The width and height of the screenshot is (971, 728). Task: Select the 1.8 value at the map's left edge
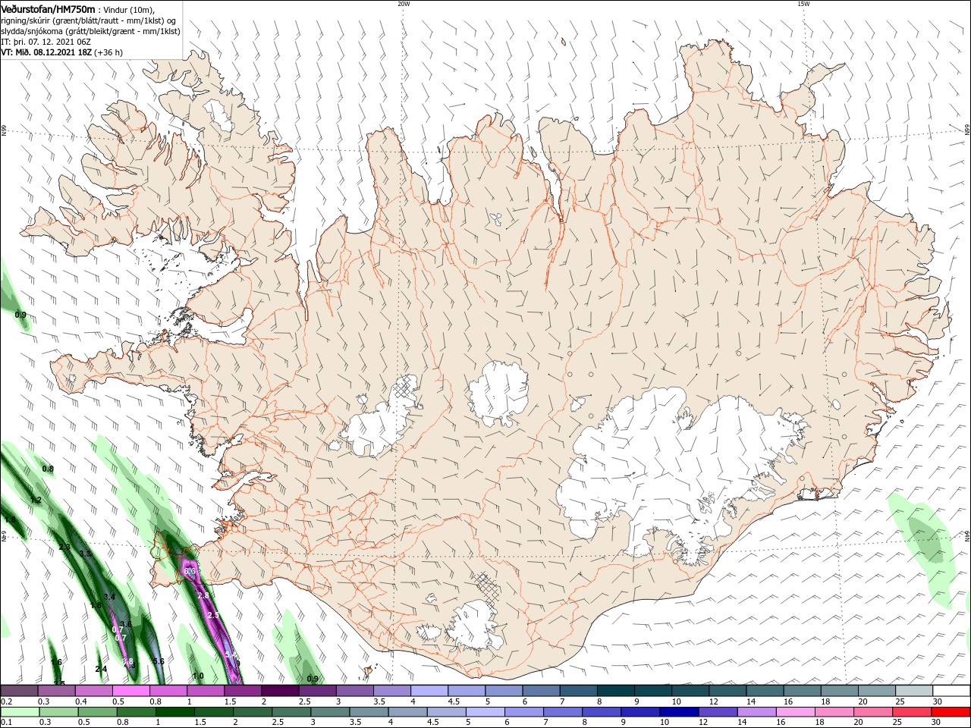click(10, 519)
